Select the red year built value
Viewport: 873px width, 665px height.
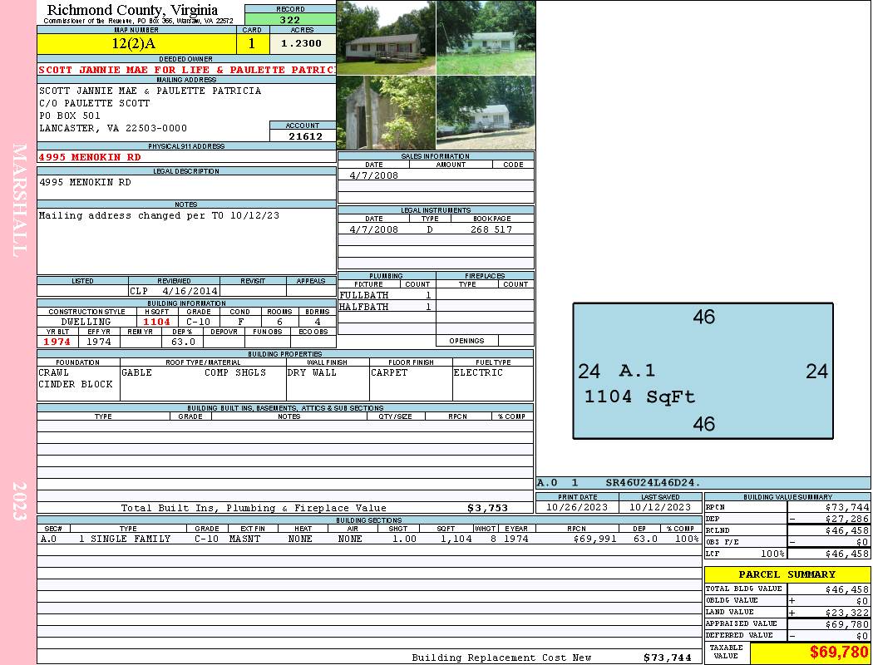point(57,342)
